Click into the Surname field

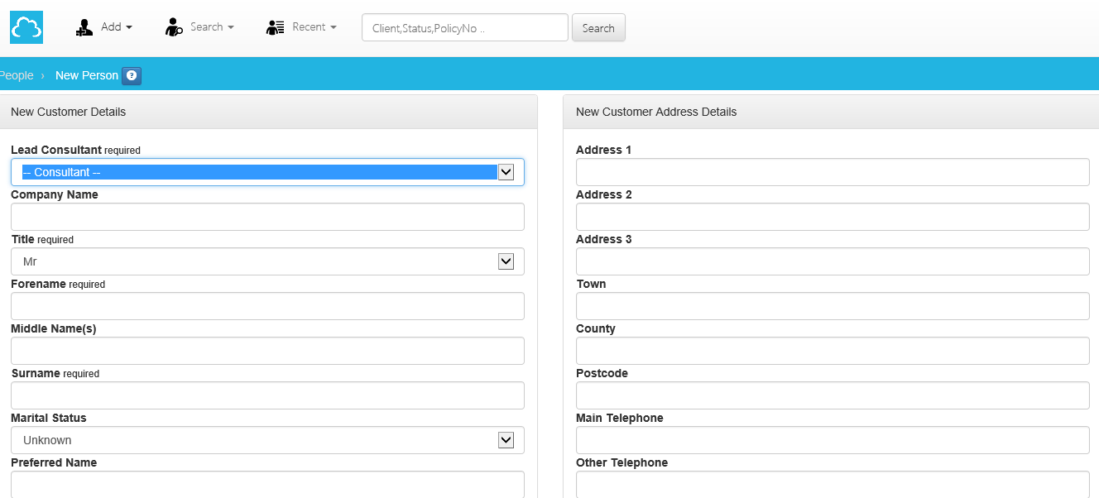coord(267,395)
